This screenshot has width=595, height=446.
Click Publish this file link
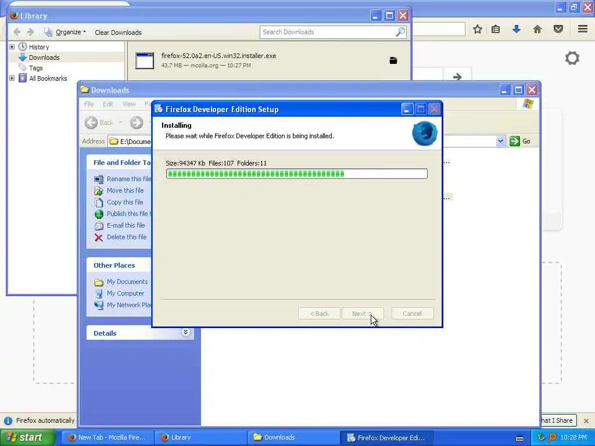click(129, 214)
